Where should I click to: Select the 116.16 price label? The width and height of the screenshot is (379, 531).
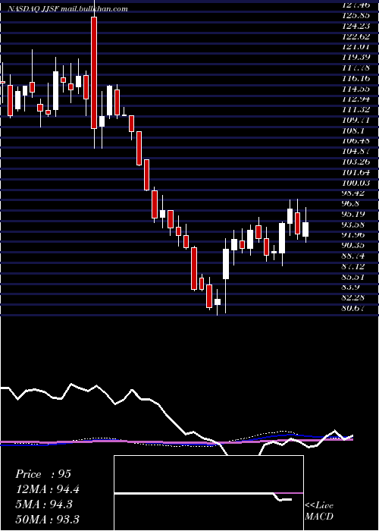(356, 79)
